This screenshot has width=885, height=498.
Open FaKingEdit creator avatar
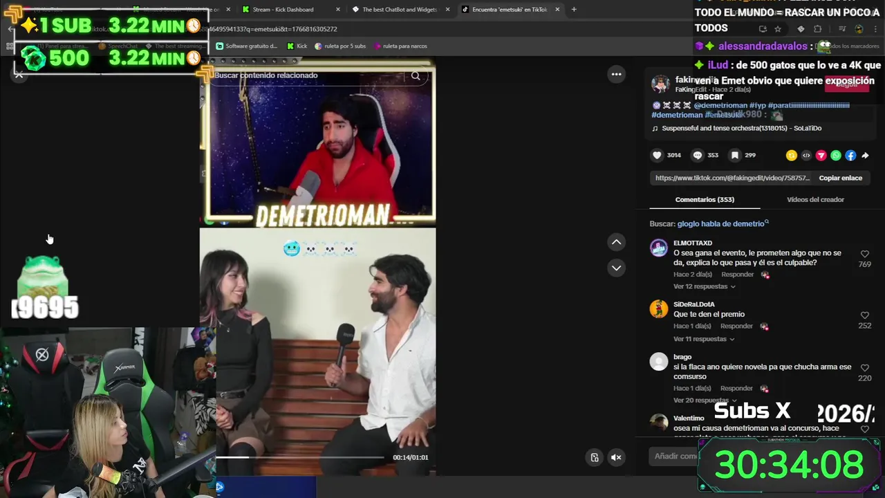661,84
